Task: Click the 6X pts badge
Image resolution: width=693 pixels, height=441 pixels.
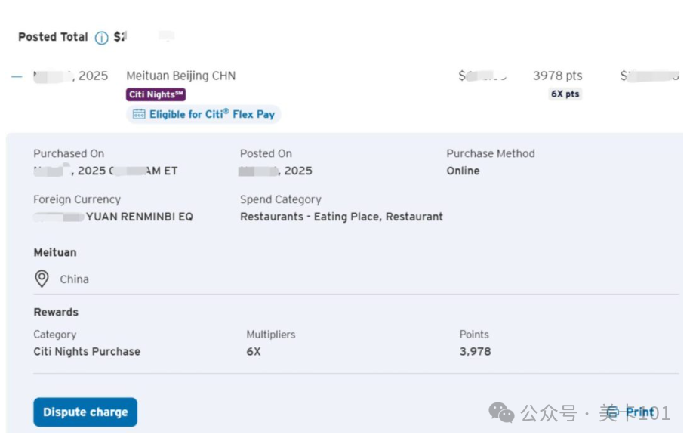Action: pos(565,94)
